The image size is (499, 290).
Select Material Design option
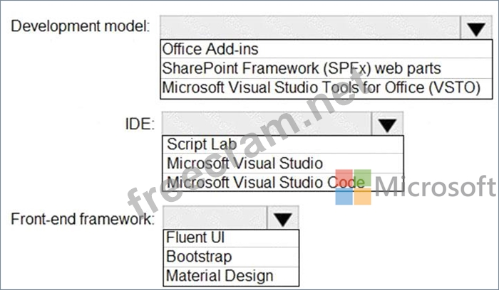point(231,276)
